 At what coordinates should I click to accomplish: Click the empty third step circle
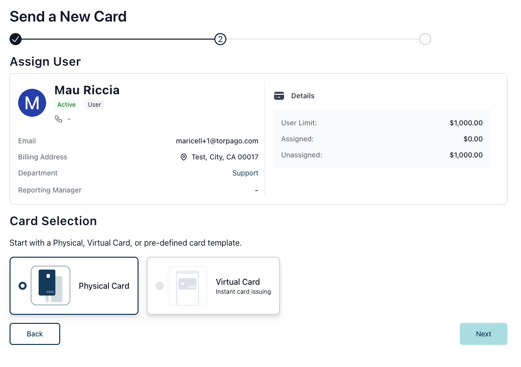click(425, 39)
